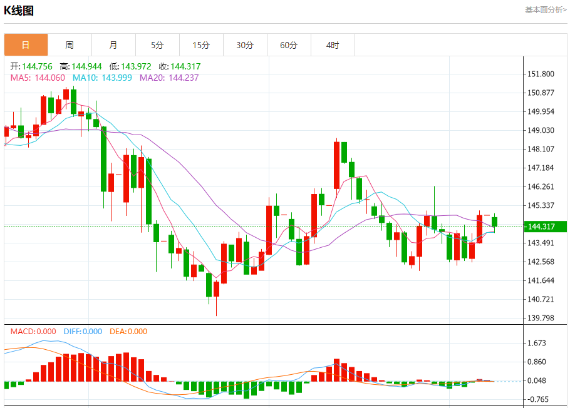Click the 145.337 price axis label
Viewport: 570px width, 408px height.
(x=541, y=205)
